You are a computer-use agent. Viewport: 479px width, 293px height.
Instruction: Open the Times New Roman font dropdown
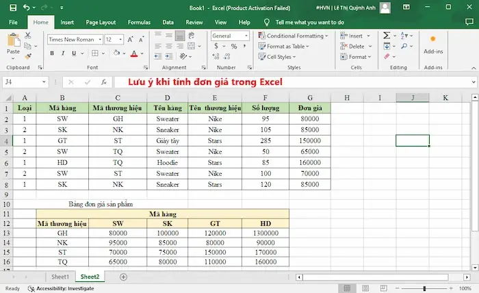(x=100, y=40)
